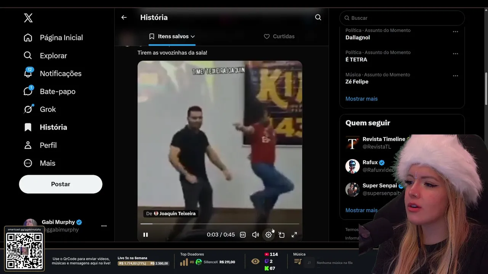The width and height of the screenshot is (488, 274).
Task: Mute the video volume
Action: pyautogui.click(x=255, y=235)
